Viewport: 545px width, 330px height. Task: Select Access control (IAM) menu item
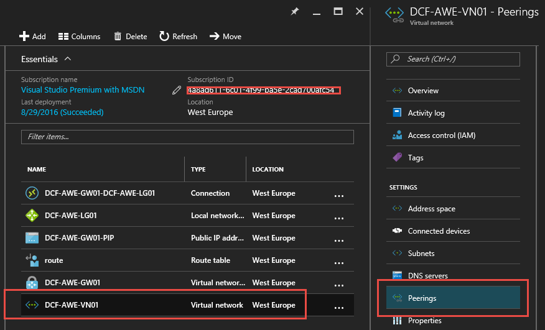point(441,135)
